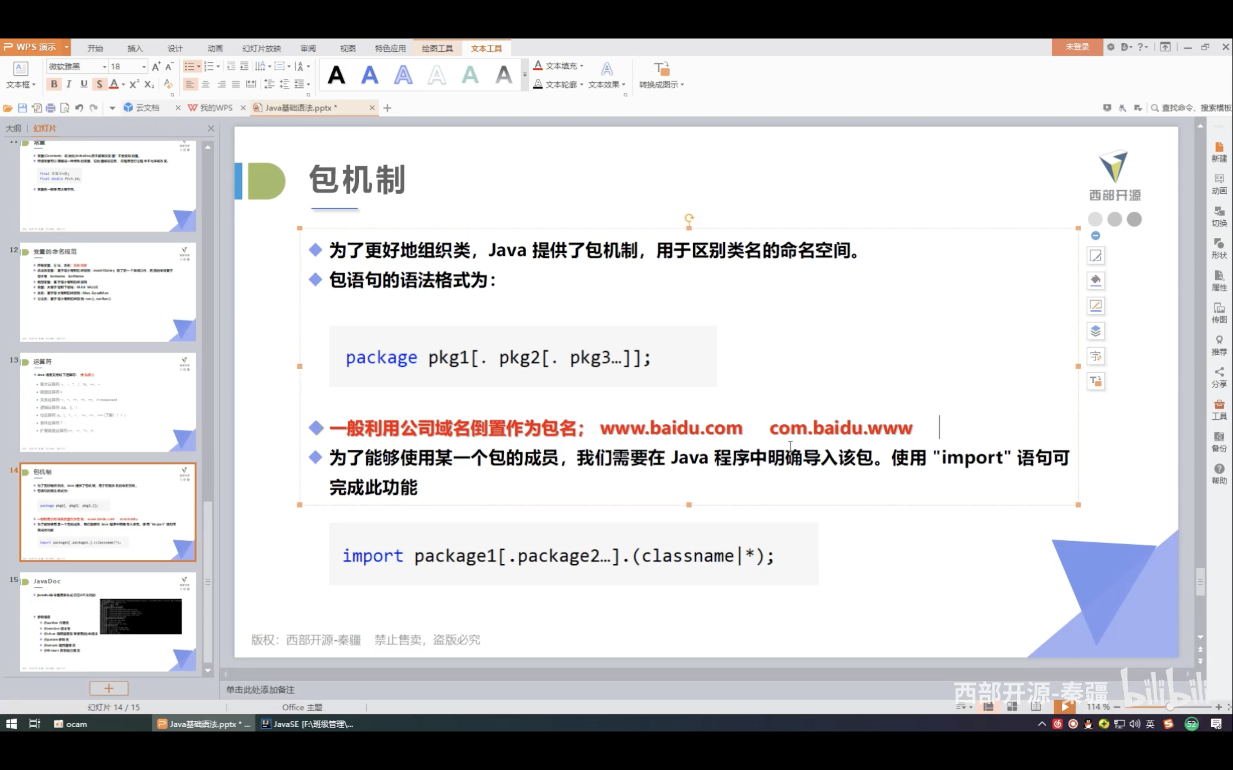The width and height of the screenshot is (1233, 770).
Task: Switch to the 大纲 outline panel tab
Action: pos(13,128)
